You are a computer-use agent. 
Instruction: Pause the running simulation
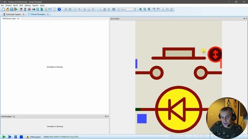(x=15, y=137)
